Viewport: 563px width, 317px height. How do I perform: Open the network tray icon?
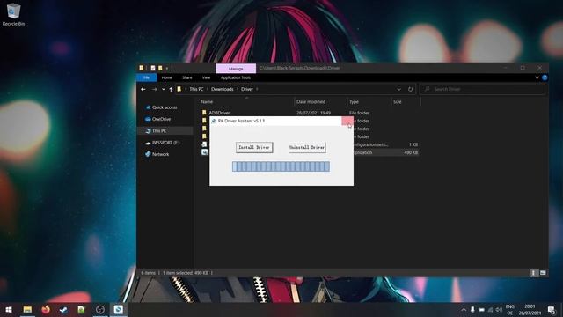point(490,309)
